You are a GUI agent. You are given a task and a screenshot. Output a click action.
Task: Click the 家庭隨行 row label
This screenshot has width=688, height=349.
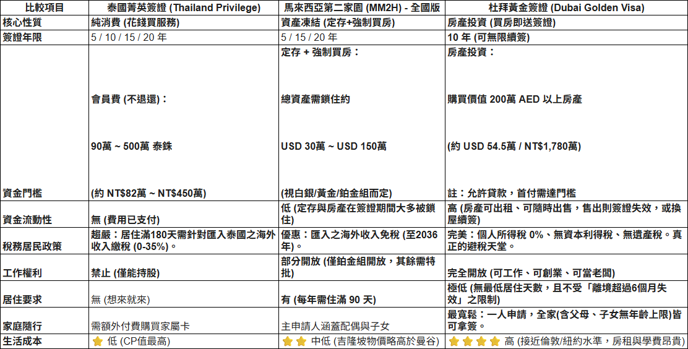click(21, 326)
